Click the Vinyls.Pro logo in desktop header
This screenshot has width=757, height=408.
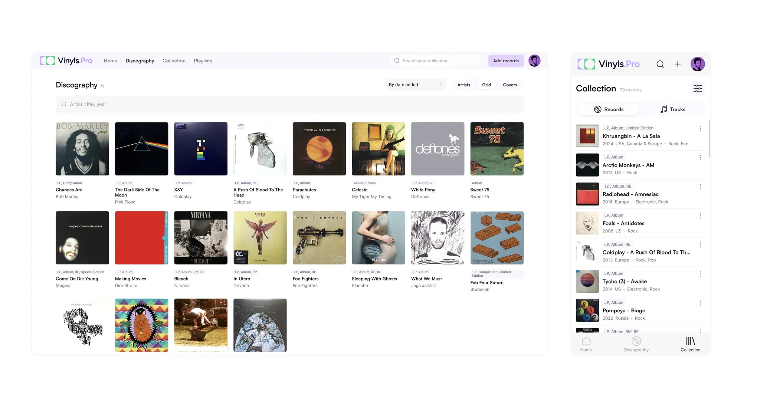(x=66, y=61)
